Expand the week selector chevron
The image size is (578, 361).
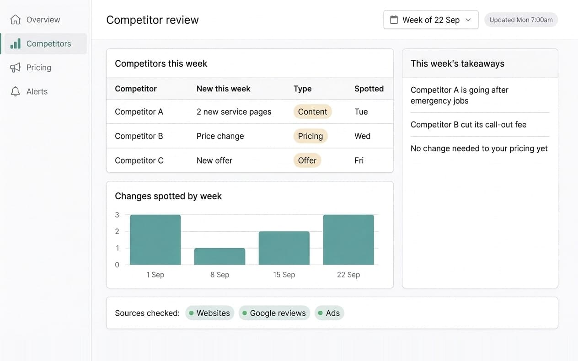coord(468,20)
